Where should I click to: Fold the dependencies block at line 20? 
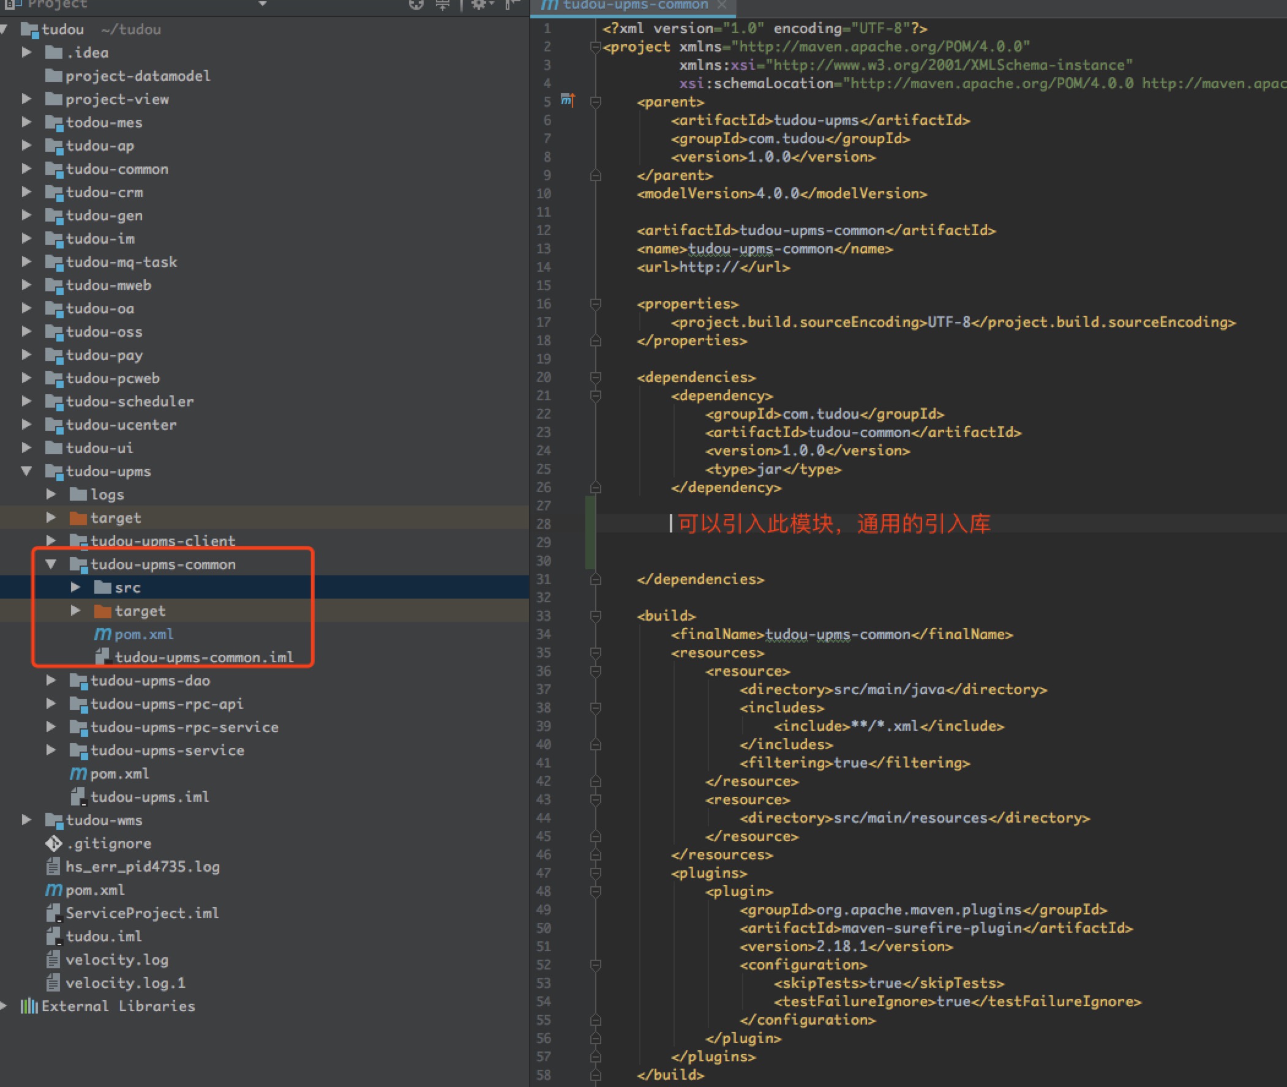pyautogui.click(x=595, y=377)
